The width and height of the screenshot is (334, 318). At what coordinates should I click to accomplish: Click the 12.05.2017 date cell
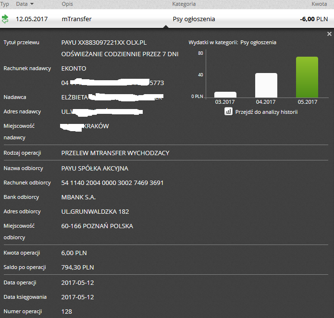pyautogui.click(x=32, y=19)
